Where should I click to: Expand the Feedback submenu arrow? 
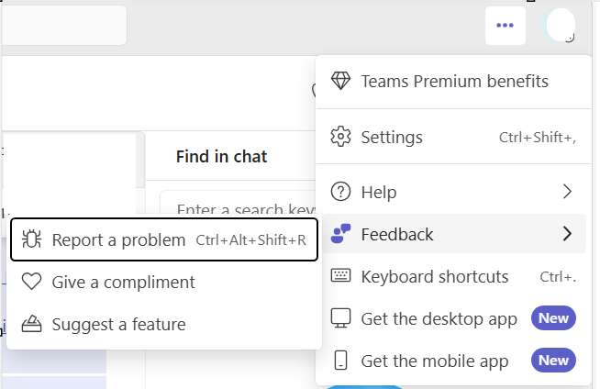coord(567,234)
